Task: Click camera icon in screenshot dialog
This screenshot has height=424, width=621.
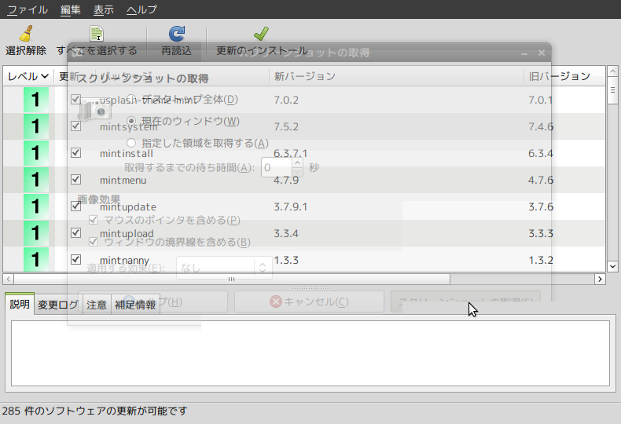Action: 95,110
